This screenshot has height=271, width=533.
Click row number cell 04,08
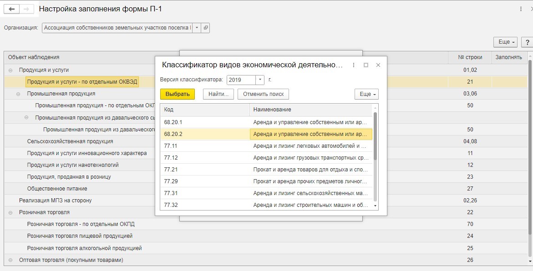point(470,141)
